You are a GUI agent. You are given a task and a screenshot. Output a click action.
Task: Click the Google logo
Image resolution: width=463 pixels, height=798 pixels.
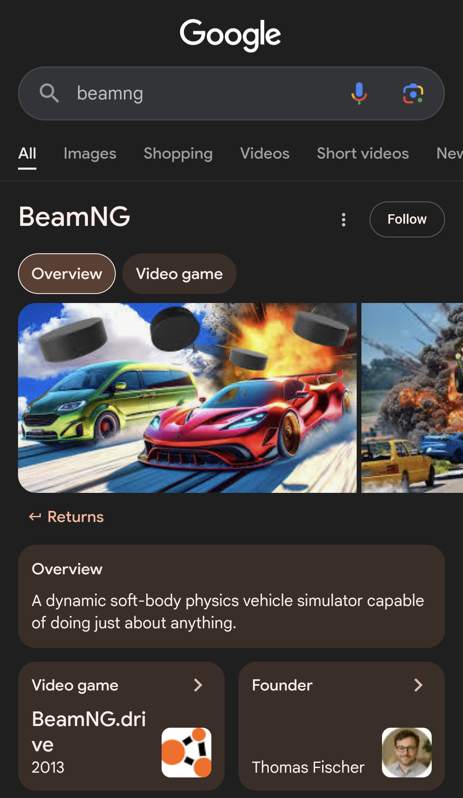click(230, 35)
